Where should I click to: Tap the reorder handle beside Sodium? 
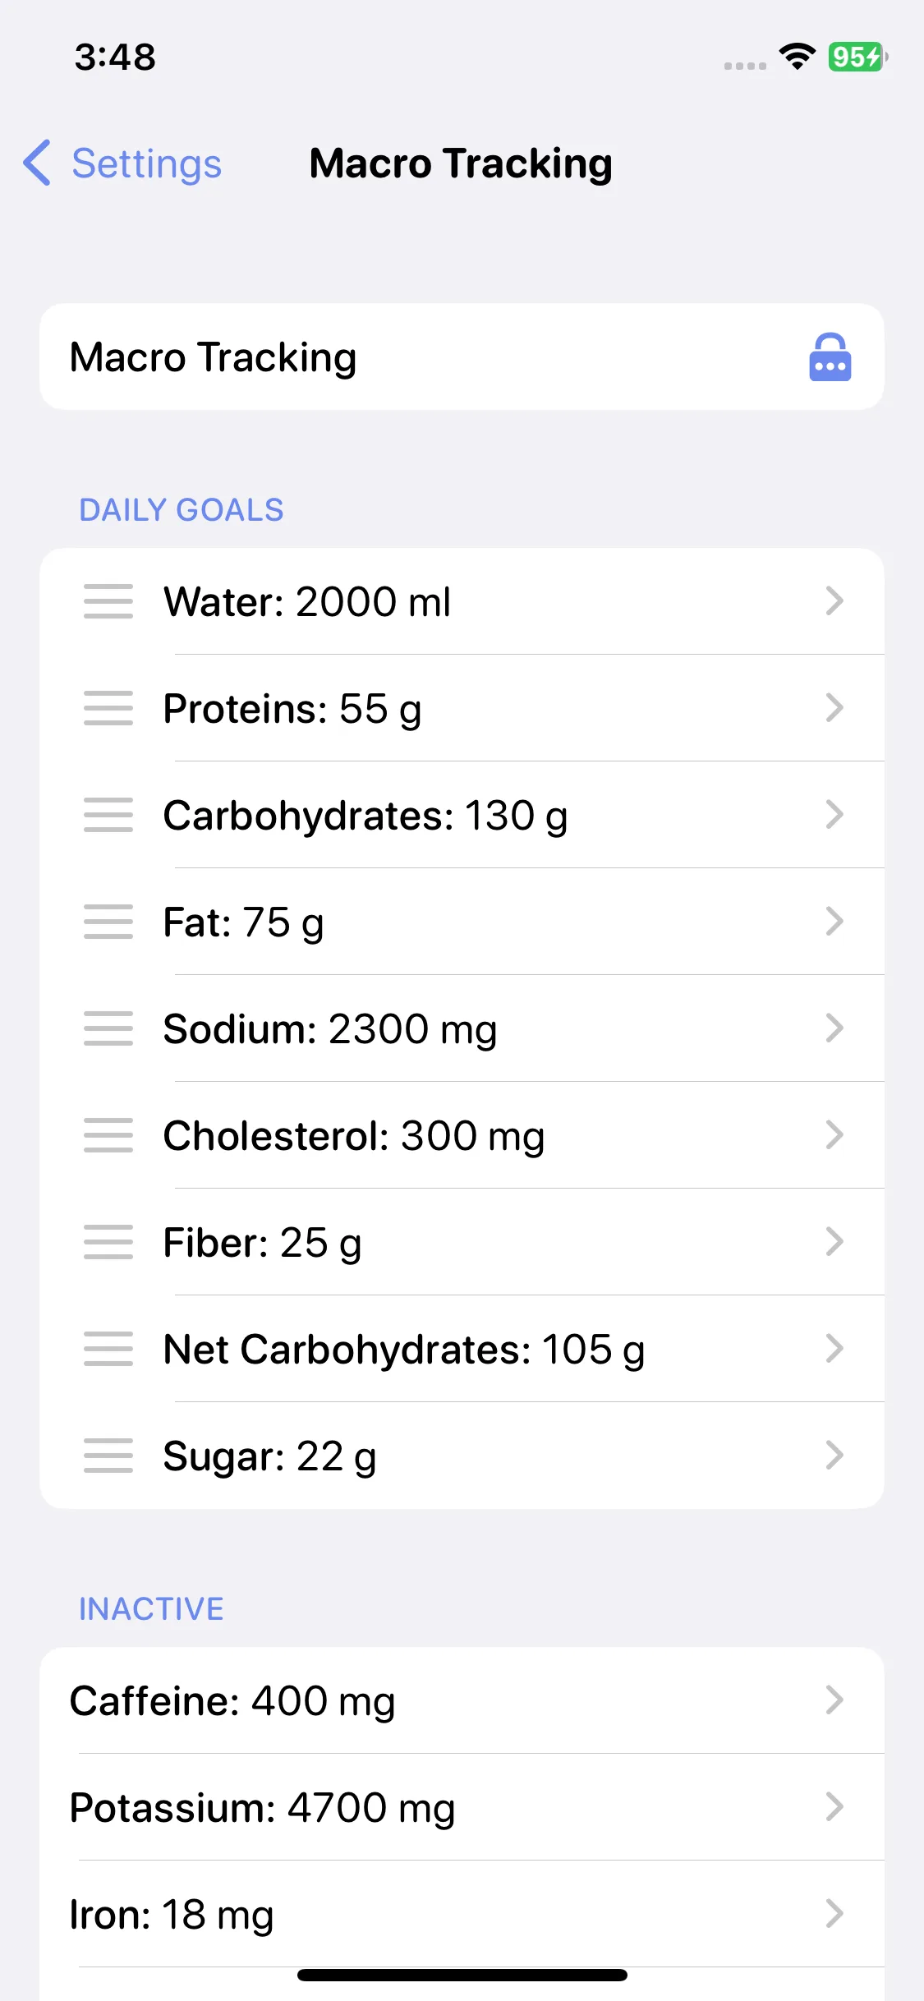pos(108,1028)
